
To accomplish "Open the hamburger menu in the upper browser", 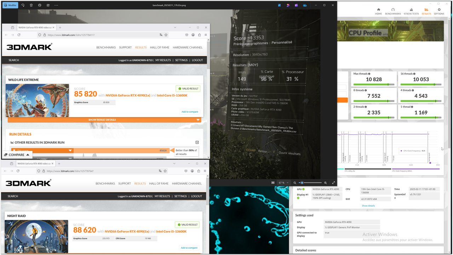I will click(206, 35).
